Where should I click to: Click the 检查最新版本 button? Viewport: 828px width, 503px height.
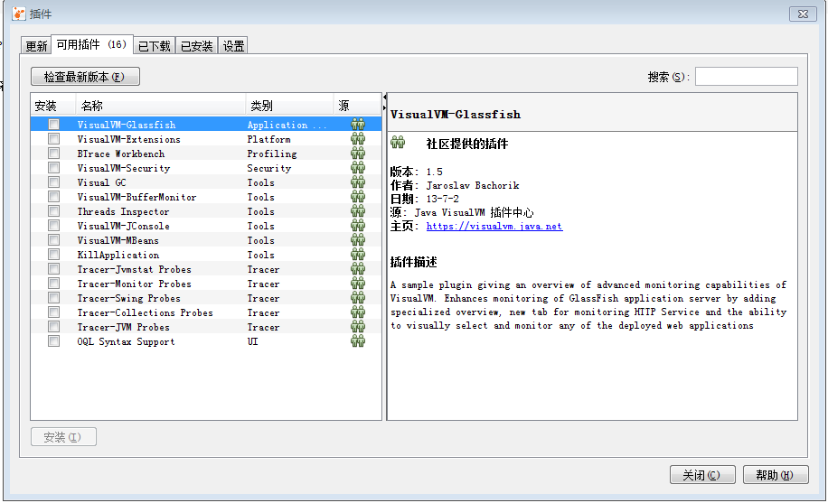(85, 77)
